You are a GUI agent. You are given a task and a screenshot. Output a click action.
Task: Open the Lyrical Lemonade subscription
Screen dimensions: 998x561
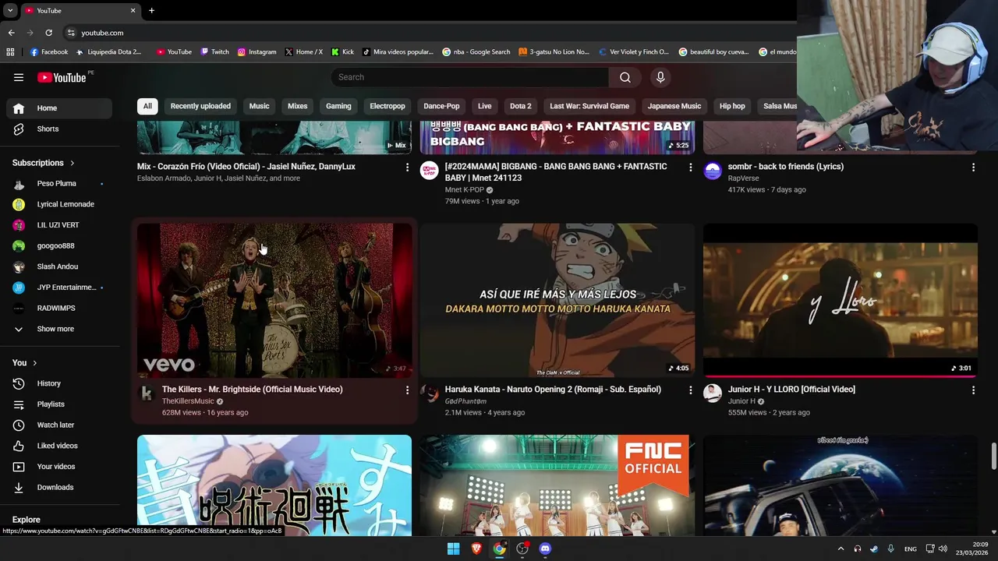(59, 204)
